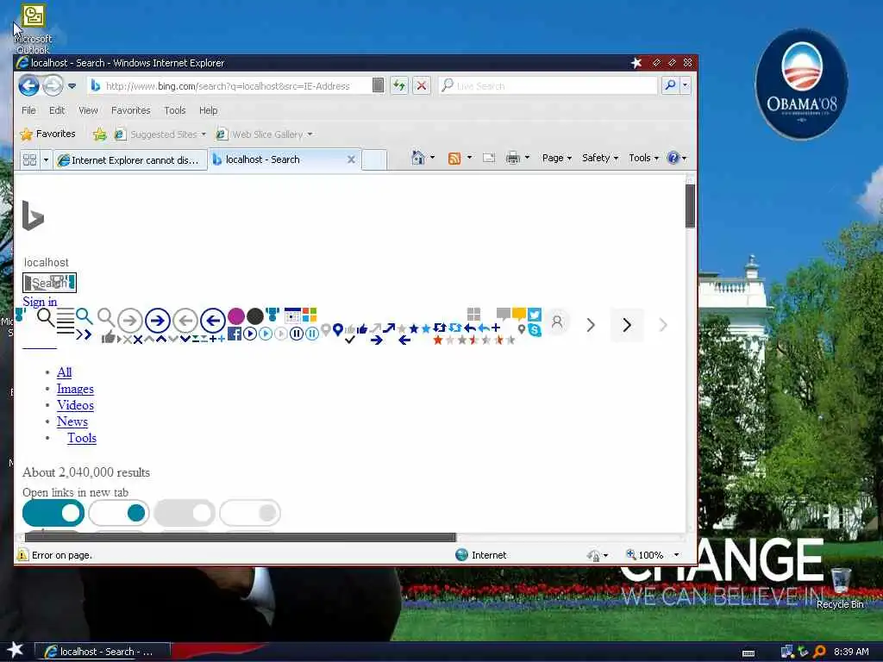The width and height of the screenshot is (883, 662).
Task: Click the blue Help question mark icon
Action: pos(673,159)
